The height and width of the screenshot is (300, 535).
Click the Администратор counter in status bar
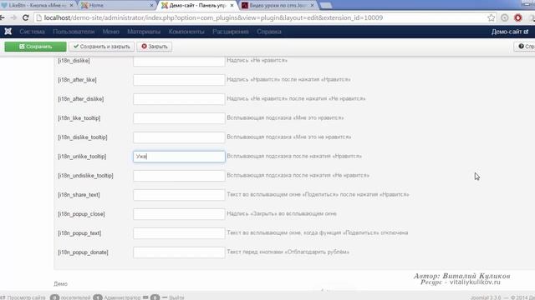coord(117,297)
